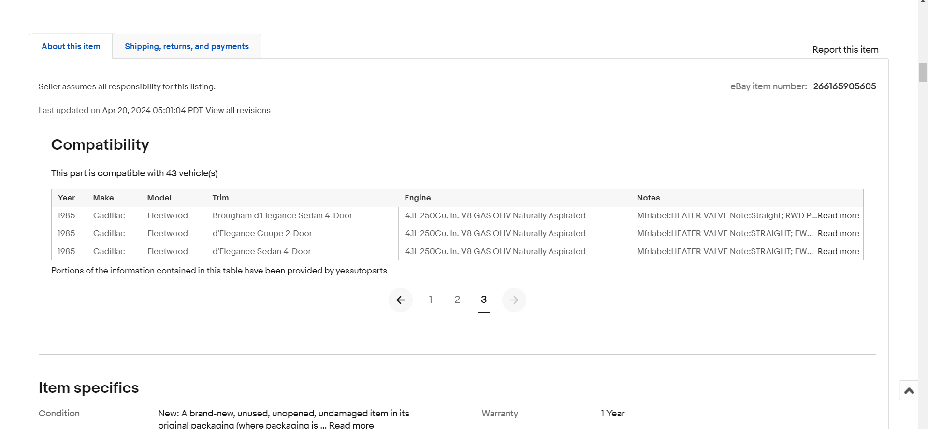This screenshot has height=429, width=928.
Task: Select compatibility page 3
Action: click(484, 300)
